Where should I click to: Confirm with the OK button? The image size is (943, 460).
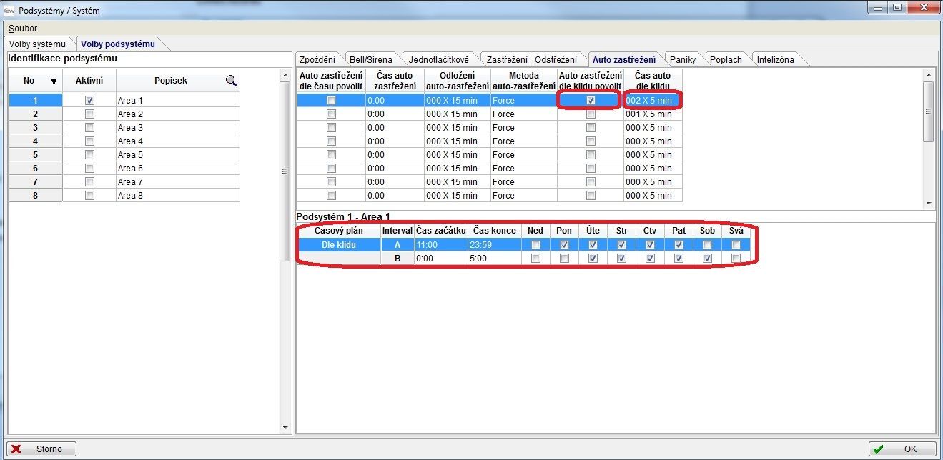tap(902, 449)
